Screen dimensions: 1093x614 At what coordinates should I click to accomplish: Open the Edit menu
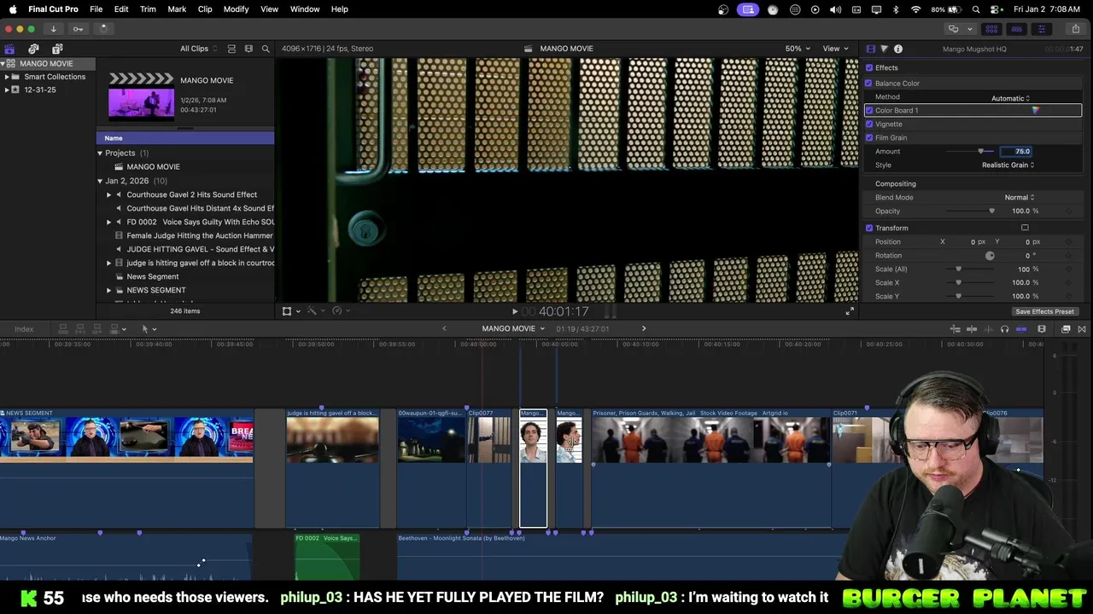pos(121,9)
